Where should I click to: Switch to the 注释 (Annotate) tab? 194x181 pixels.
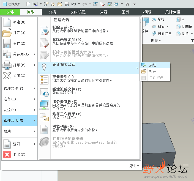click(x=103, y=12)
